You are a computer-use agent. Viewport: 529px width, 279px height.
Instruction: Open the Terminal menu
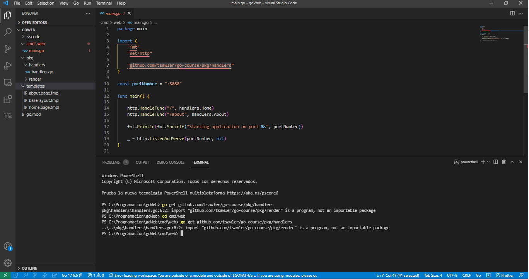104,3
